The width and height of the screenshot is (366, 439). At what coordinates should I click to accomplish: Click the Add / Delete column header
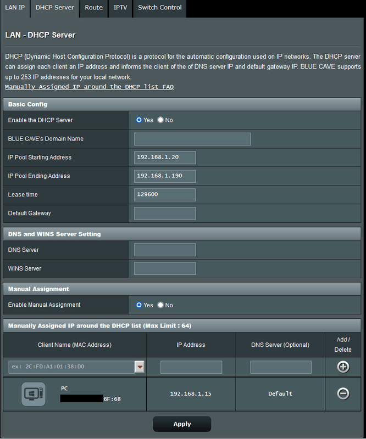(343, 345)
